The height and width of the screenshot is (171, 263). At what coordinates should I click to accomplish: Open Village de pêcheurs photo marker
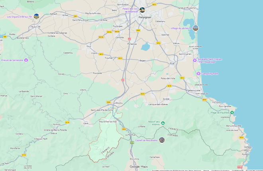196,28
